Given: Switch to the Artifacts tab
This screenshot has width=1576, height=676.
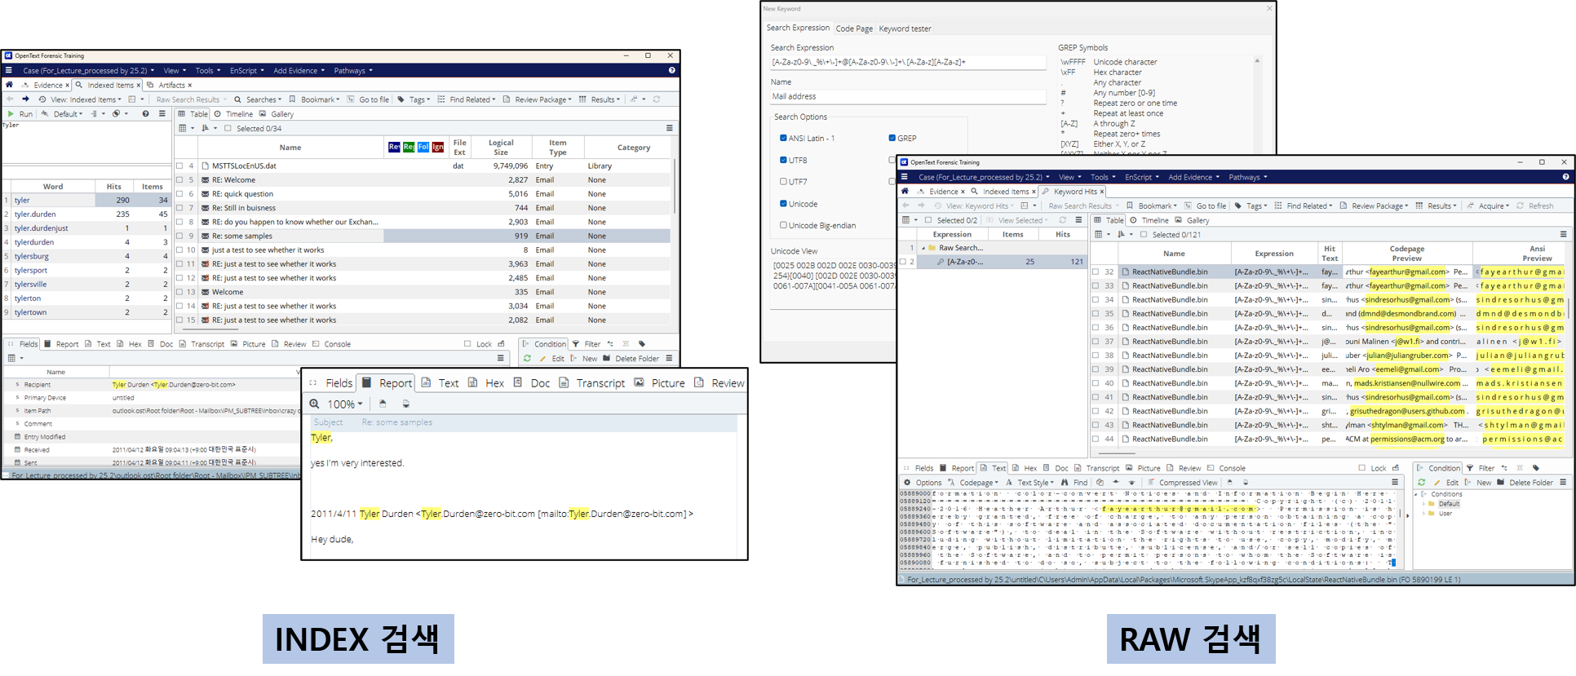Looking at the screenshot, I should (x=168, y=85).
